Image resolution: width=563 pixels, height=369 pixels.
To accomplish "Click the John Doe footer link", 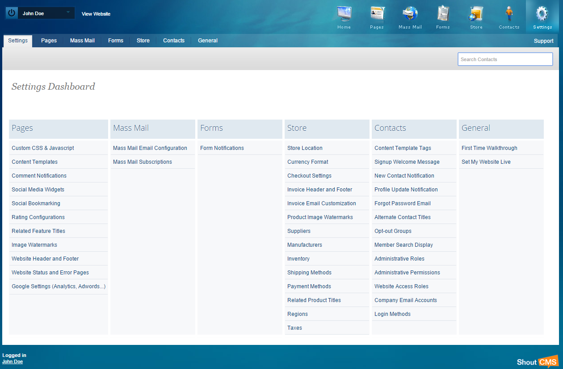I will (x=13, y=361).
